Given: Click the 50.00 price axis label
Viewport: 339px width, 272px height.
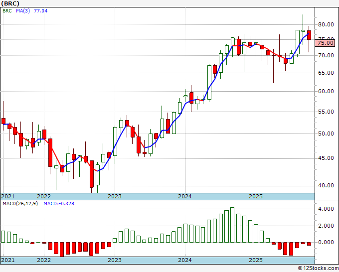Looking at the screenshot, I should coord(326,134).
